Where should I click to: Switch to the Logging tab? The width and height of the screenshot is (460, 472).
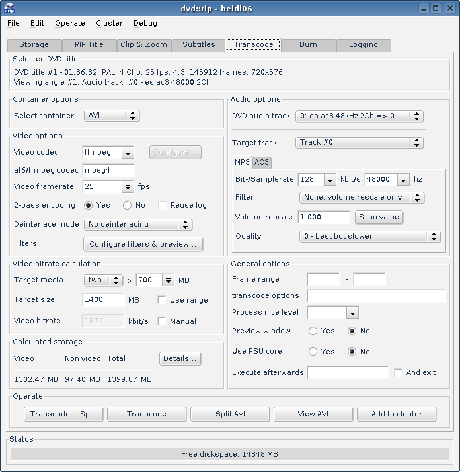tap(364, 44)
